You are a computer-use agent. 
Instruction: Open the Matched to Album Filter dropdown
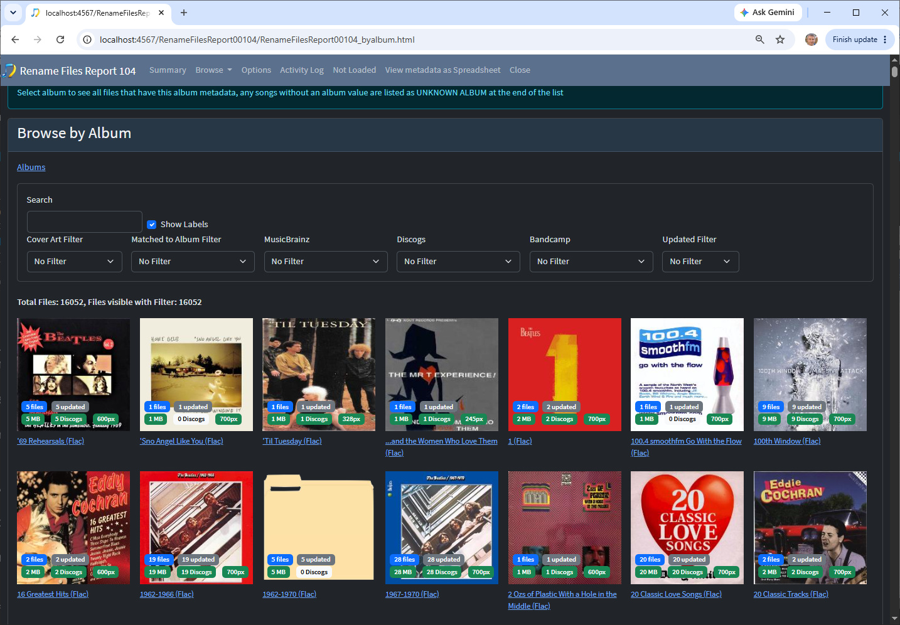pyautogui.click(x=193, y=262)
